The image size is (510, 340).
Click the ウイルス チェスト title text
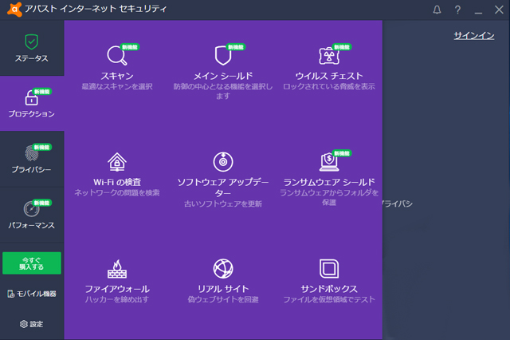click(x=329, y=76)
